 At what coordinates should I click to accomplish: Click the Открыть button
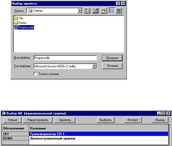point(112,58)
